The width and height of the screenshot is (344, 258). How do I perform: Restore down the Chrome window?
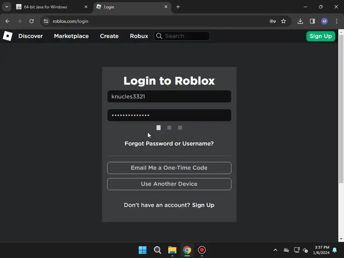tap(320, 7)
